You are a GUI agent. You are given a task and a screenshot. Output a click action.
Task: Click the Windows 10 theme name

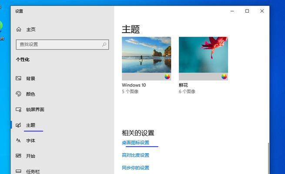point(134,85)
